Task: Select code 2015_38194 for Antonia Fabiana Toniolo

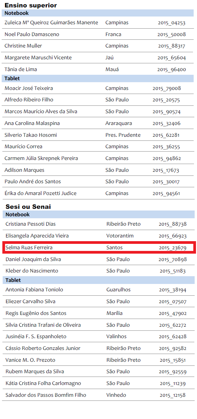Action: point(173,290)
